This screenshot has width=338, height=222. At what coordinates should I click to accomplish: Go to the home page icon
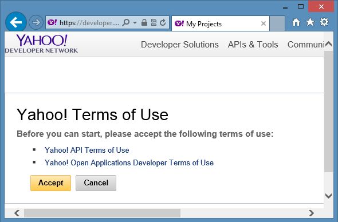[x=296, y=22]
